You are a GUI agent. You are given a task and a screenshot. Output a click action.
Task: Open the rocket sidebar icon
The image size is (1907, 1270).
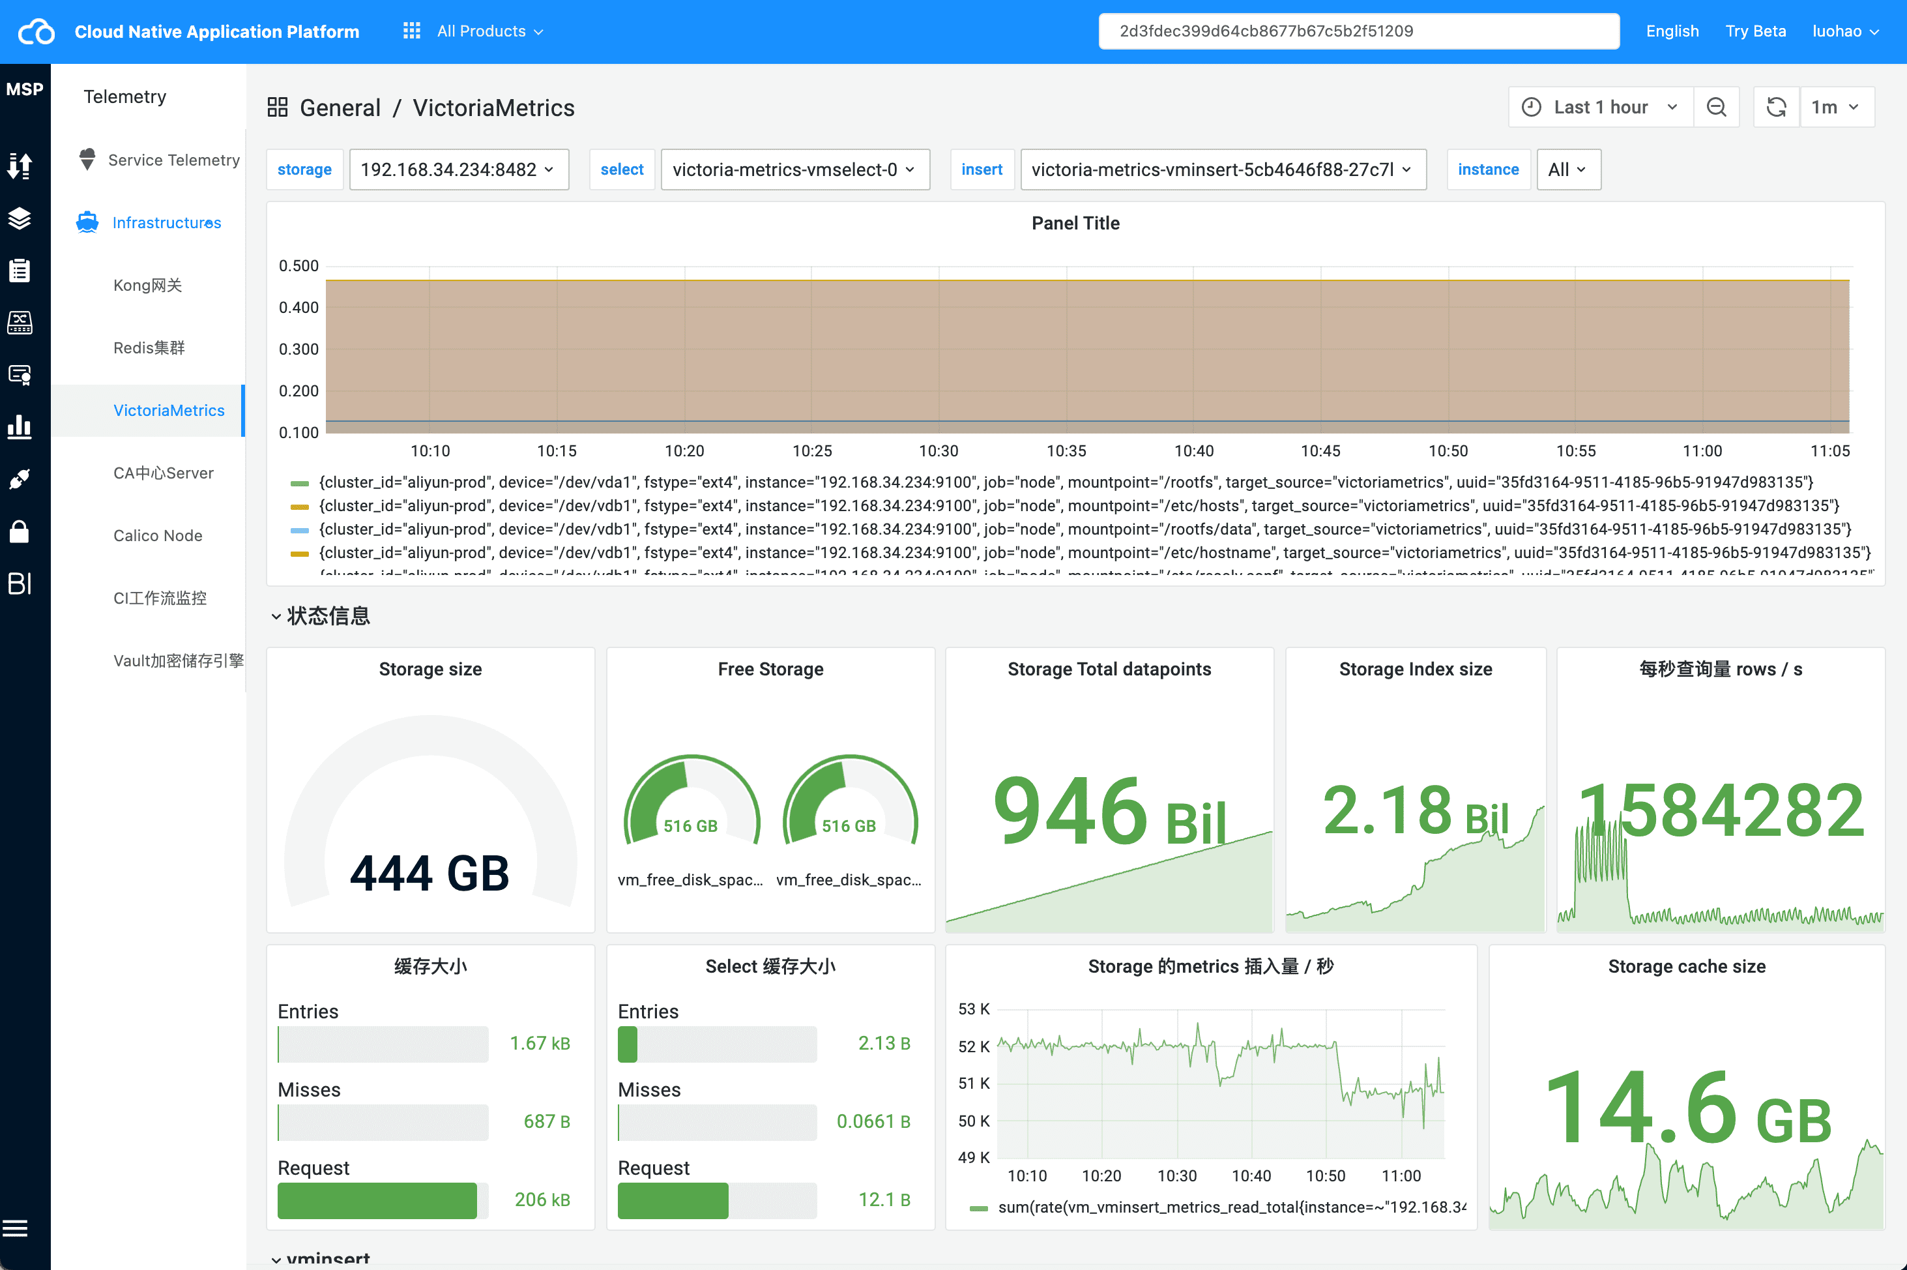(20, 479)
